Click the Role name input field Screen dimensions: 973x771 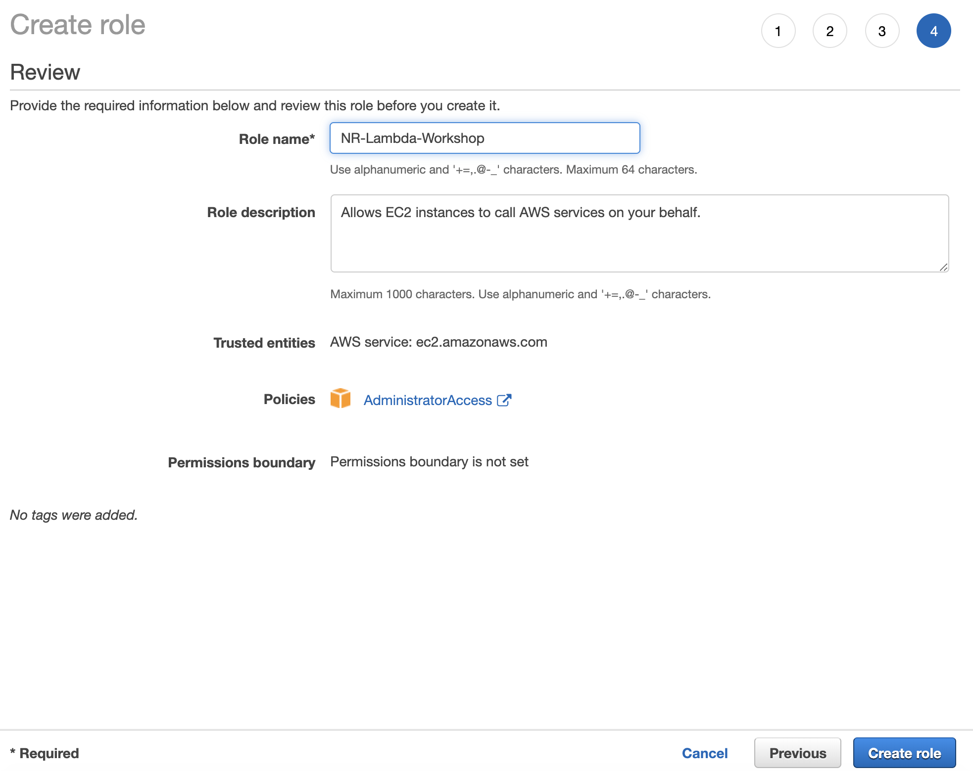[485, 138]
